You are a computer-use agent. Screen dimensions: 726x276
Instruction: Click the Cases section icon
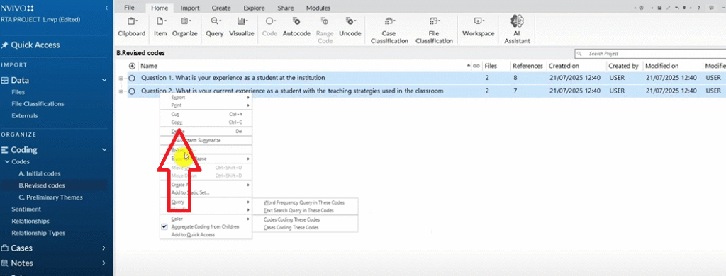tap(5, 248)
